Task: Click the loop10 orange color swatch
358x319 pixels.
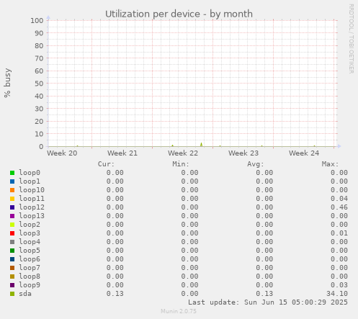Action: coord(12,190)
